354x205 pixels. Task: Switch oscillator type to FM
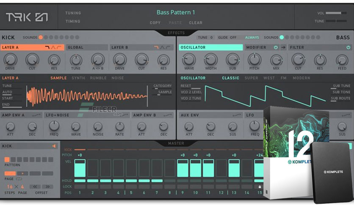[284, 78]
